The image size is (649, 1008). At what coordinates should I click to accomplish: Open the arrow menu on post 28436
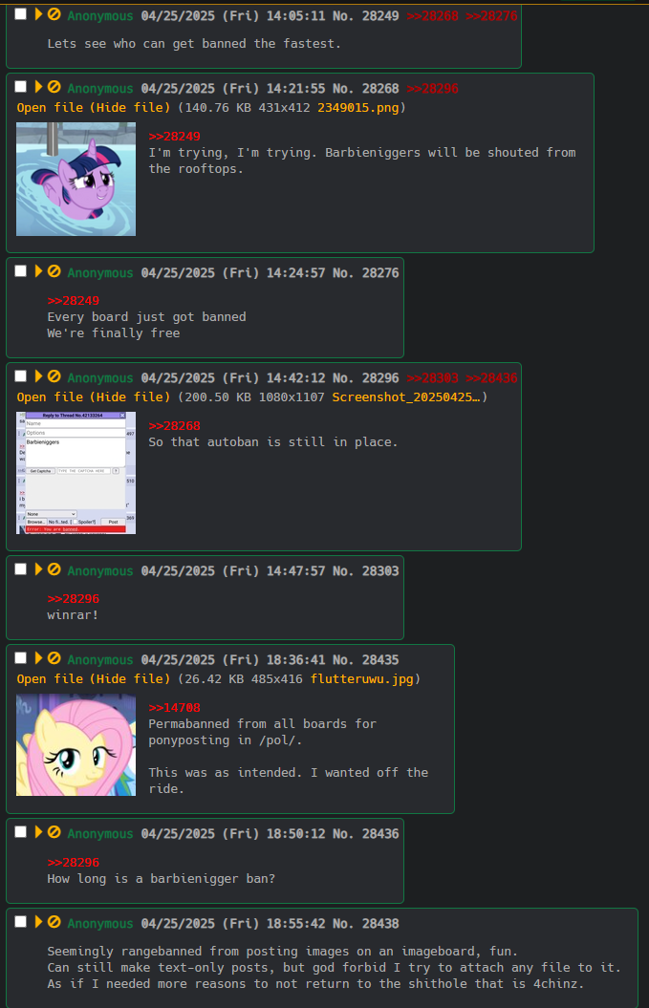click(38, 832)
